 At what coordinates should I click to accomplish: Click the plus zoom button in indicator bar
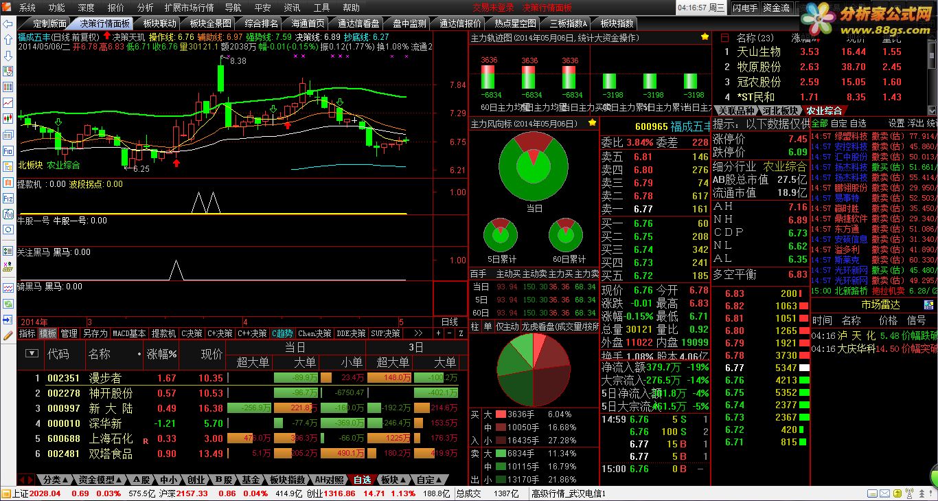point(438,333)
